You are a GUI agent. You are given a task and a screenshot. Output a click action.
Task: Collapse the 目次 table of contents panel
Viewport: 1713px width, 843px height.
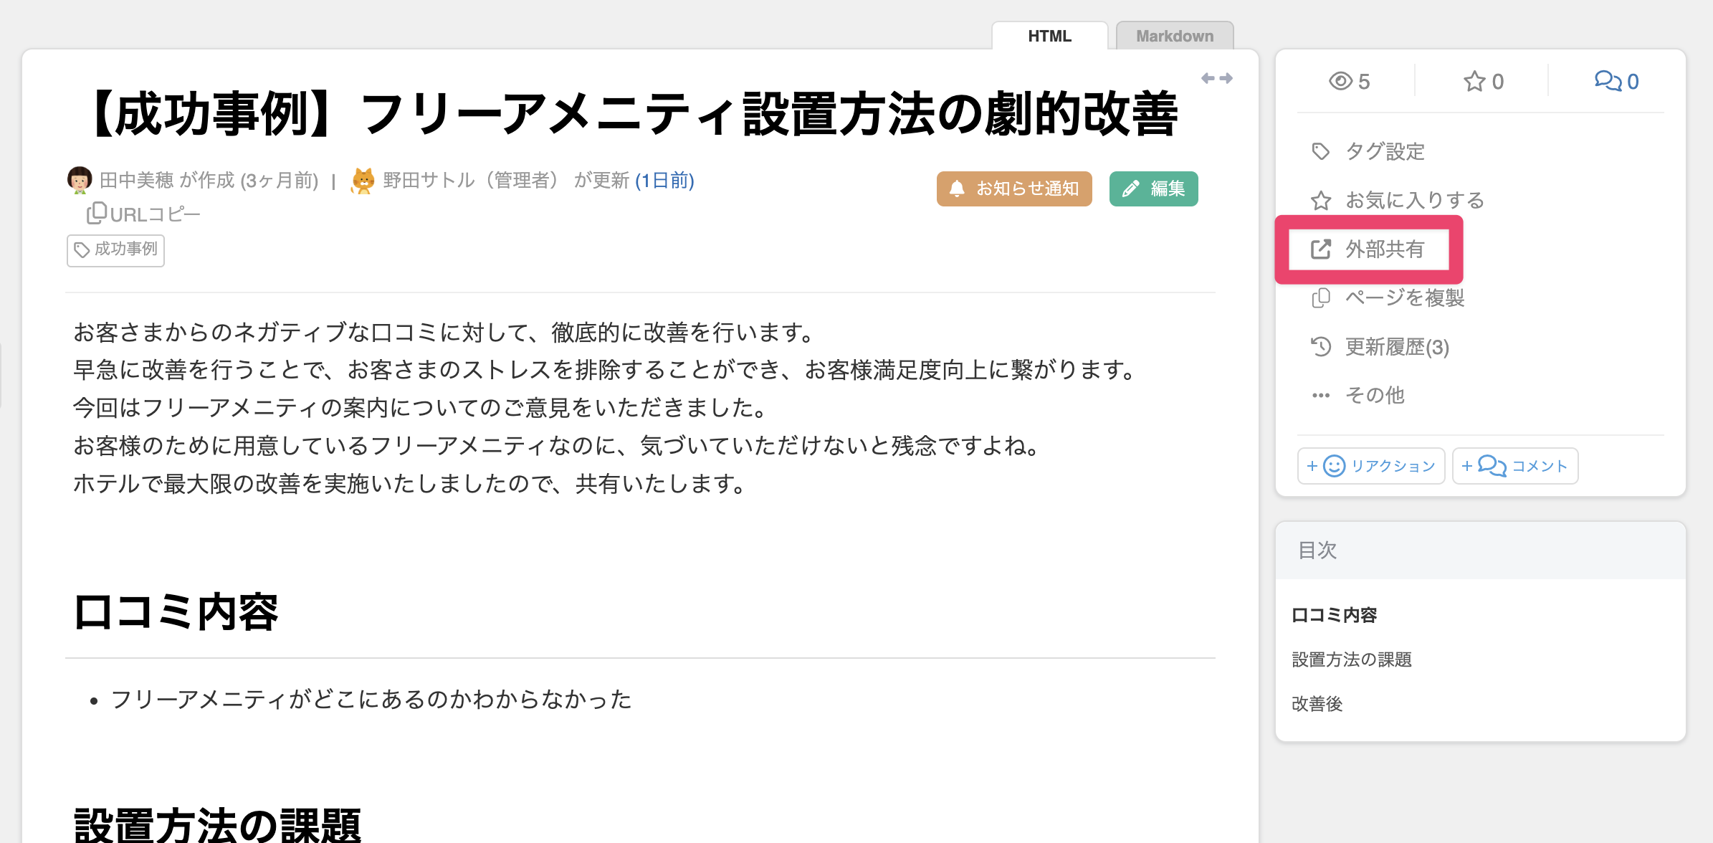pyautogui.click(x=1317, y=551)
